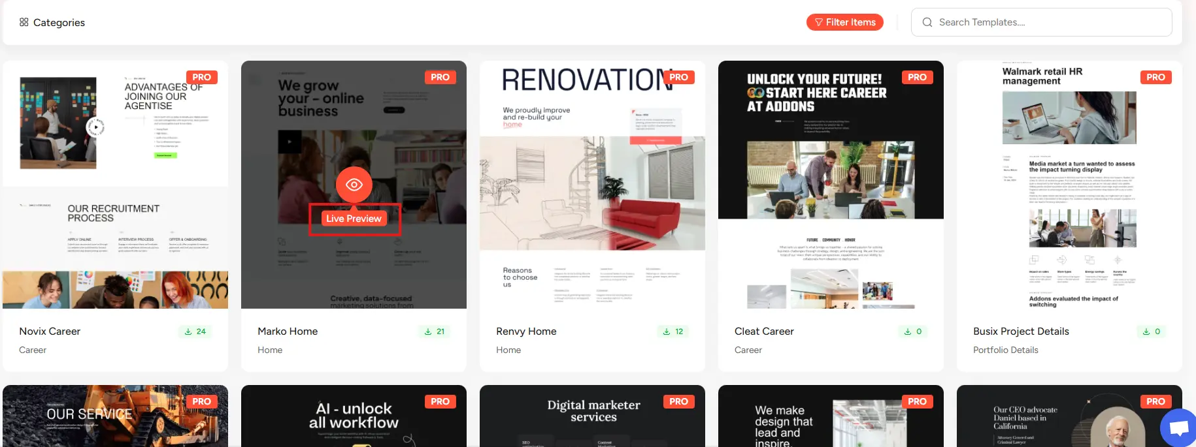Click Marko Home download count icon
This screenshot has width=1196, height=447.
coord(428,331)
